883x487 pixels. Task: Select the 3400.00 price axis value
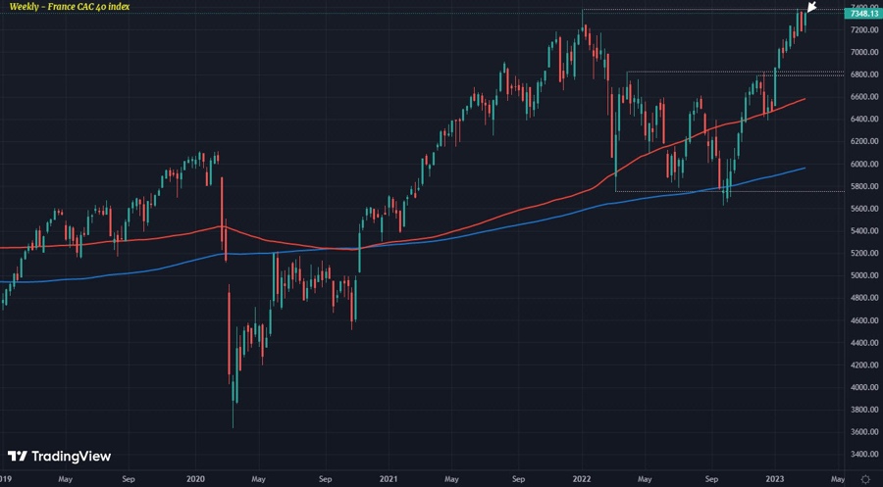[x=865, y=455]
